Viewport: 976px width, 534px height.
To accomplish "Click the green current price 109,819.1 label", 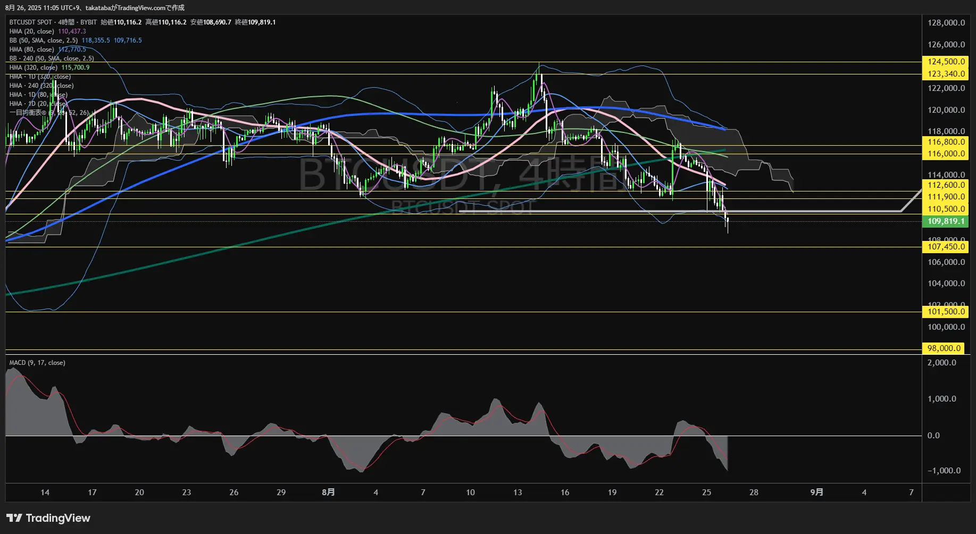I will [945, 221].
